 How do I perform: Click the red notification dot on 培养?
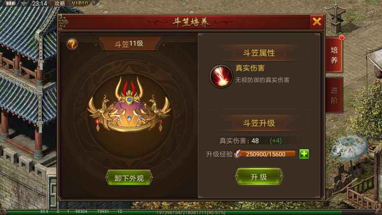[342, 37]
